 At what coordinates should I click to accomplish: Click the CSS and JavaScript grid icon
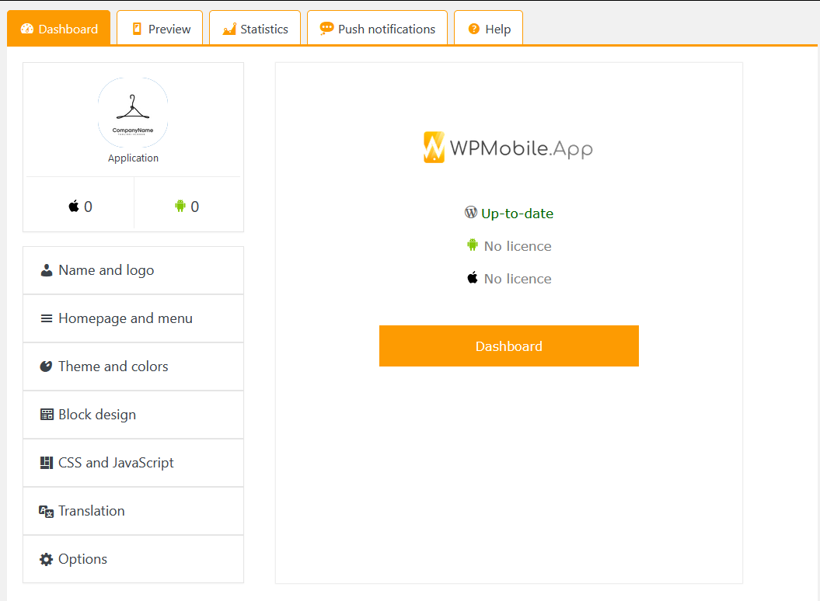(47, 463)
